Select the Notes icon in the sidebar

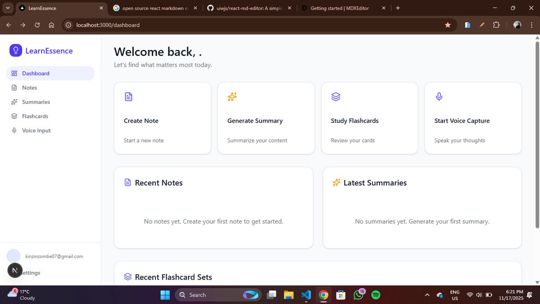pos(14,88)
